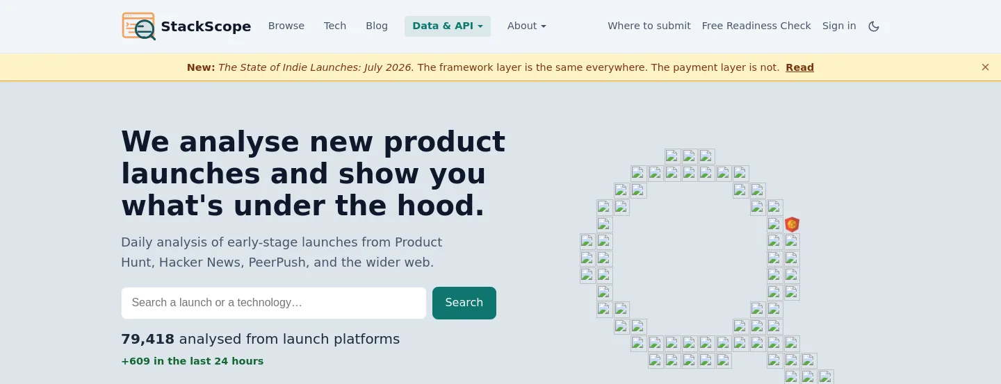Expand the About menu
This screenshot has width=1001, height=384.
click(x=527, y=26)
